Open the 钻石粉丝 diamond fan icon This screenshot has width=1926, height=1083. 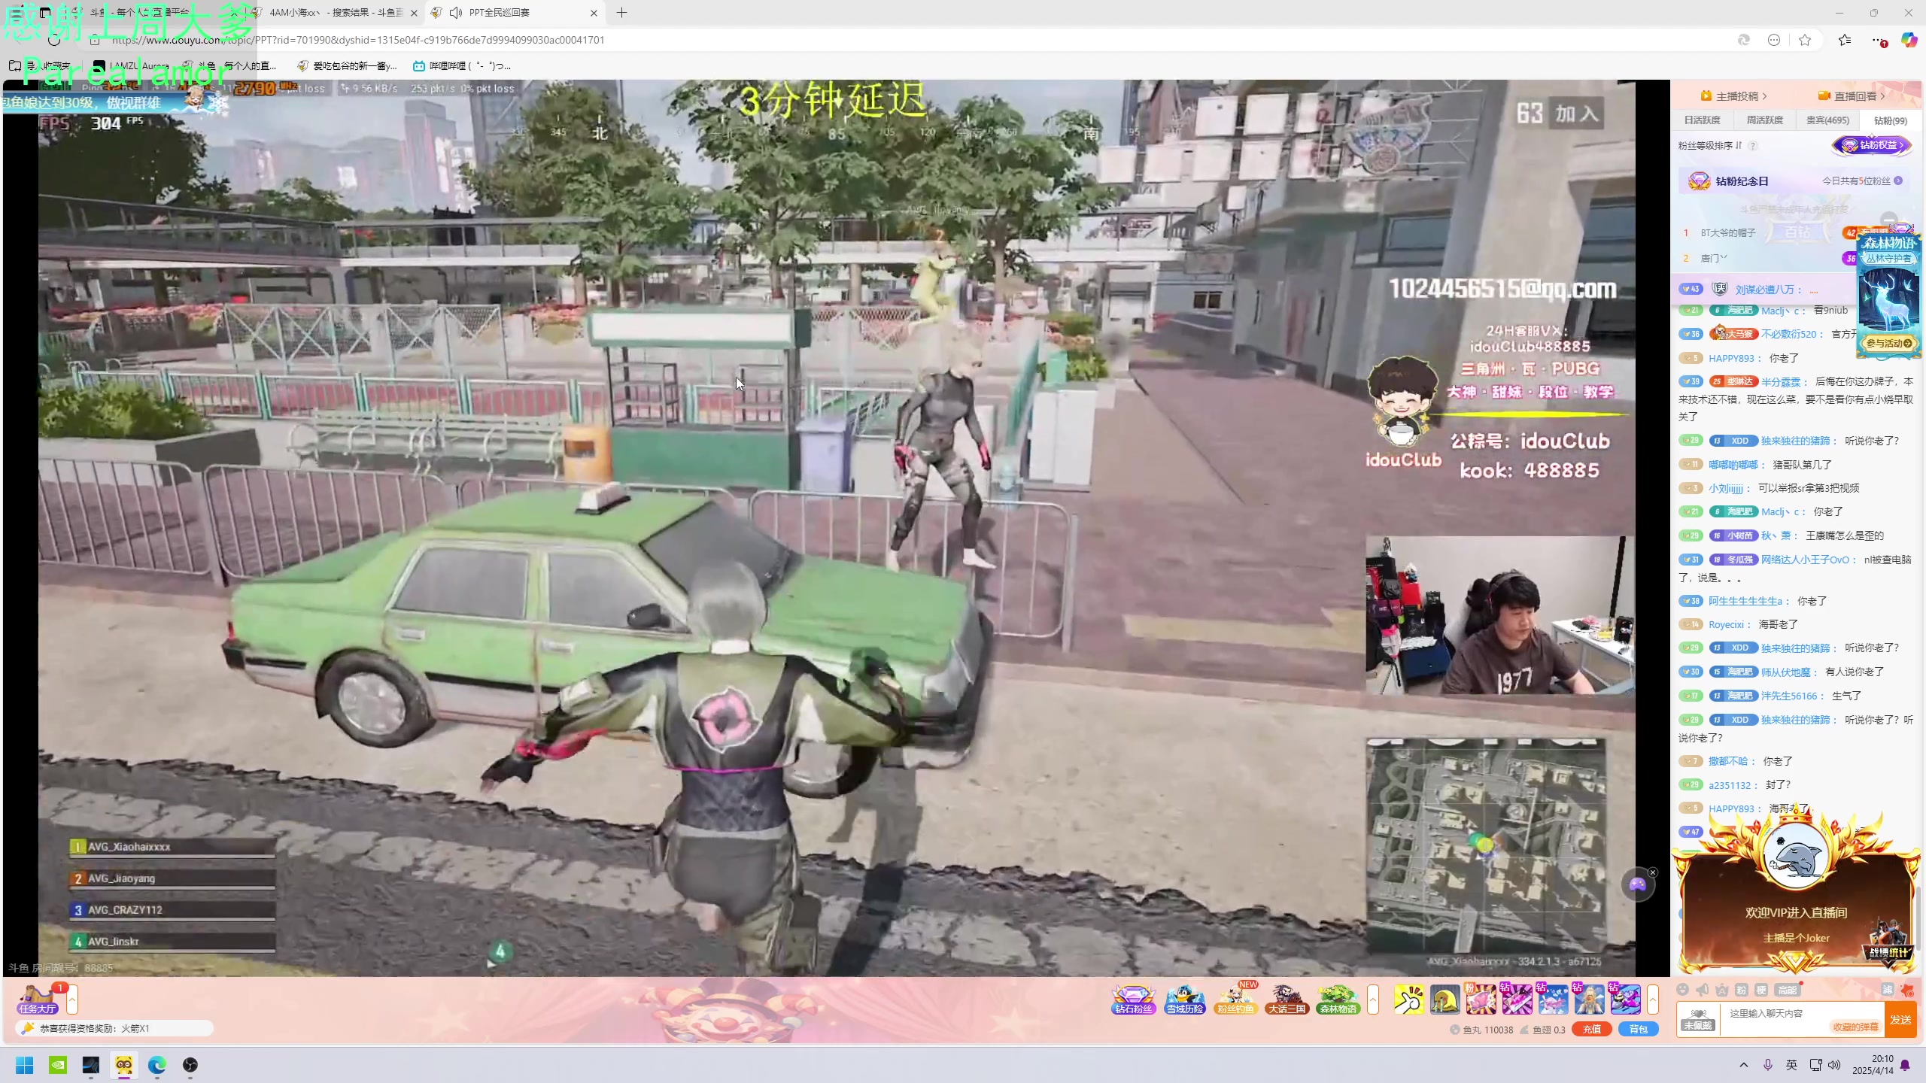(x=1133, y=1000)
